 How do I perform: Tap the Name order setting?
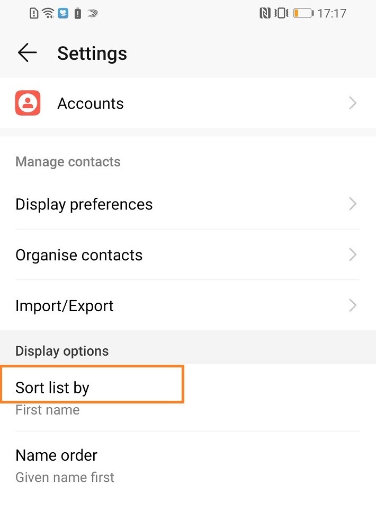[56, 455]
